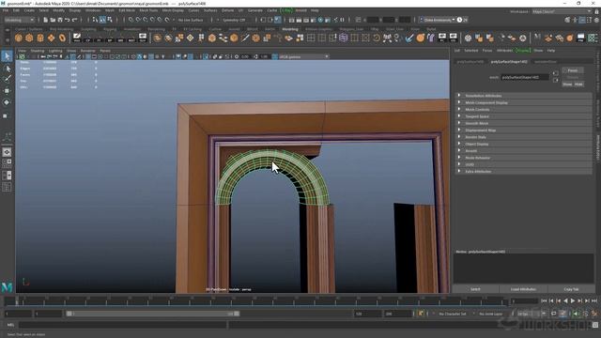Open the Edit Mesh menu
The image size is (601, 338).
click(x=127, y=10)
